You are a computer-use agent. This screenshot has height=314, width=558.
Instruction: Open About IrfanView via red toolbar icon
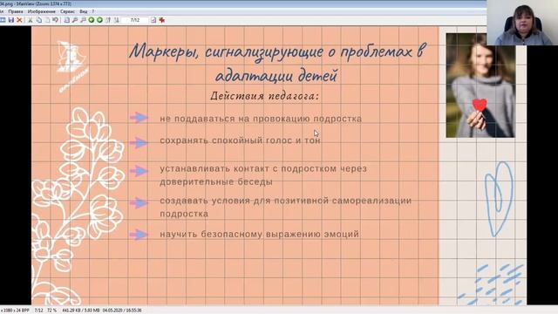point(162,20)
